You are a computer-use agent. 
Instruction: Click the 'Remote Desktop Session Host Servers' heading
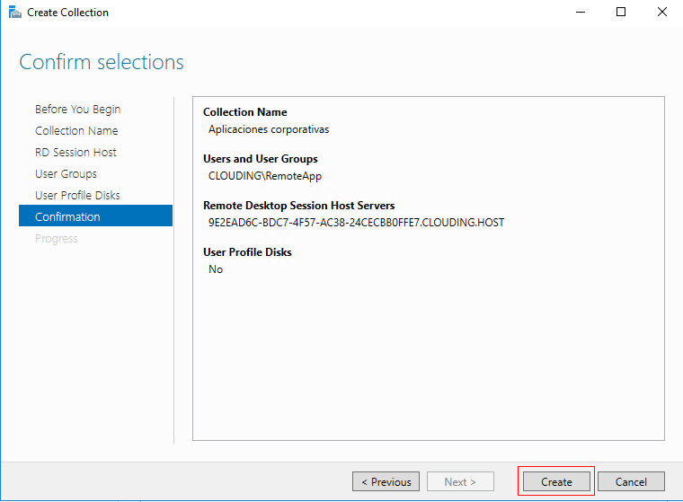(x=298, y=206)
